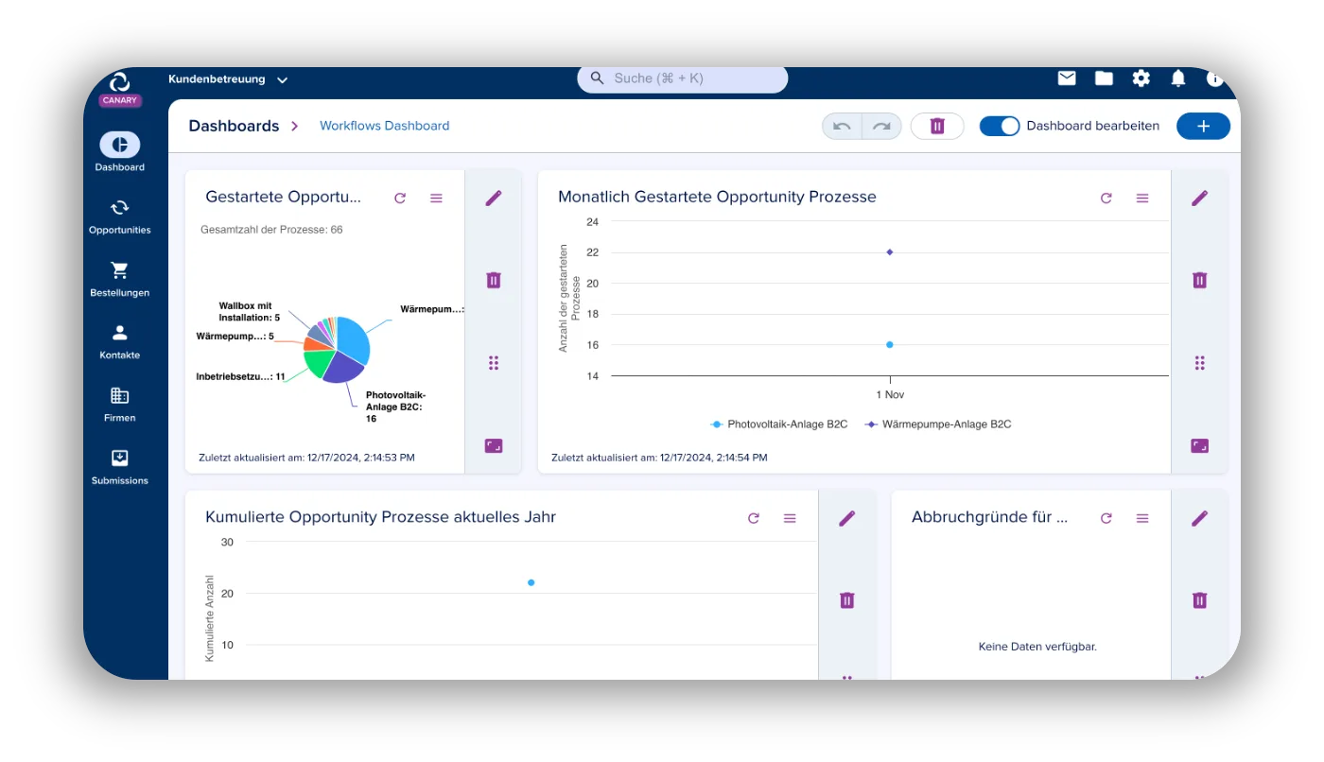1324x762 pixels.
Task: Delete the Monatlich Gestartete Opportunity Prozesse widget
Action: click(x=1200, y=280)
